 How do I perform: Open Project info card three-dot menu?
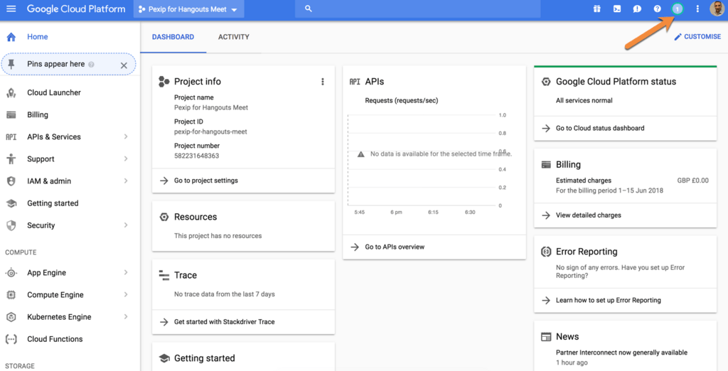pos(323,82)
